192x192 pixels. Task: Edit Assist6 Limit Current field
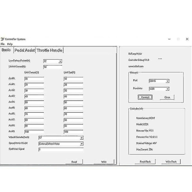pyautogui.click(x=34, y=114)
